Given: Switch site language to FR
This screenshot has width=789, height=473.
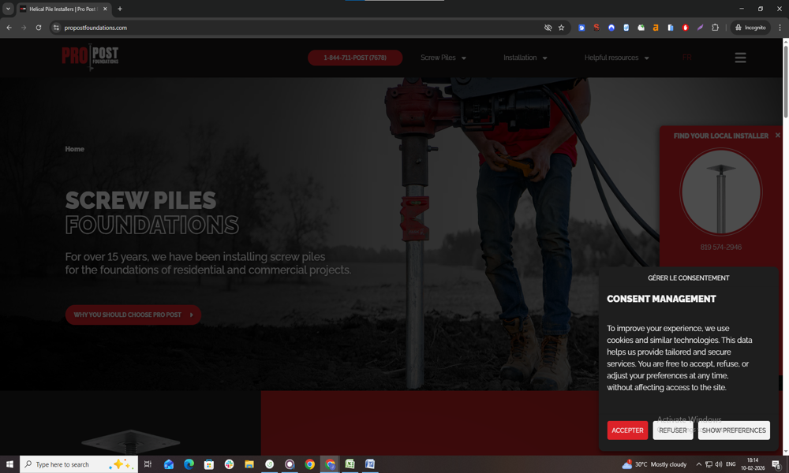Looking at the screenshot, I should (x=686, y=58).
